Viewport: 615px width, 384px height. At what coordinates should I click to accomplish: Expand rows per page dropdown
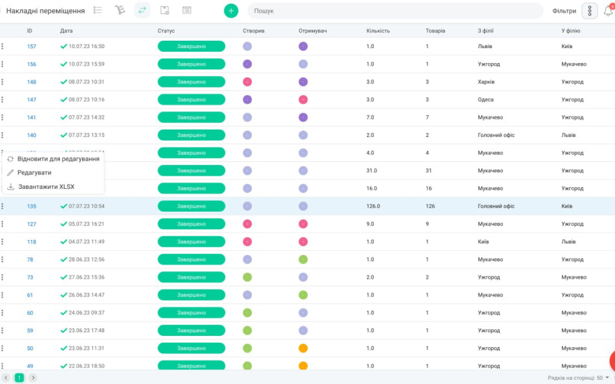(579, 377)
